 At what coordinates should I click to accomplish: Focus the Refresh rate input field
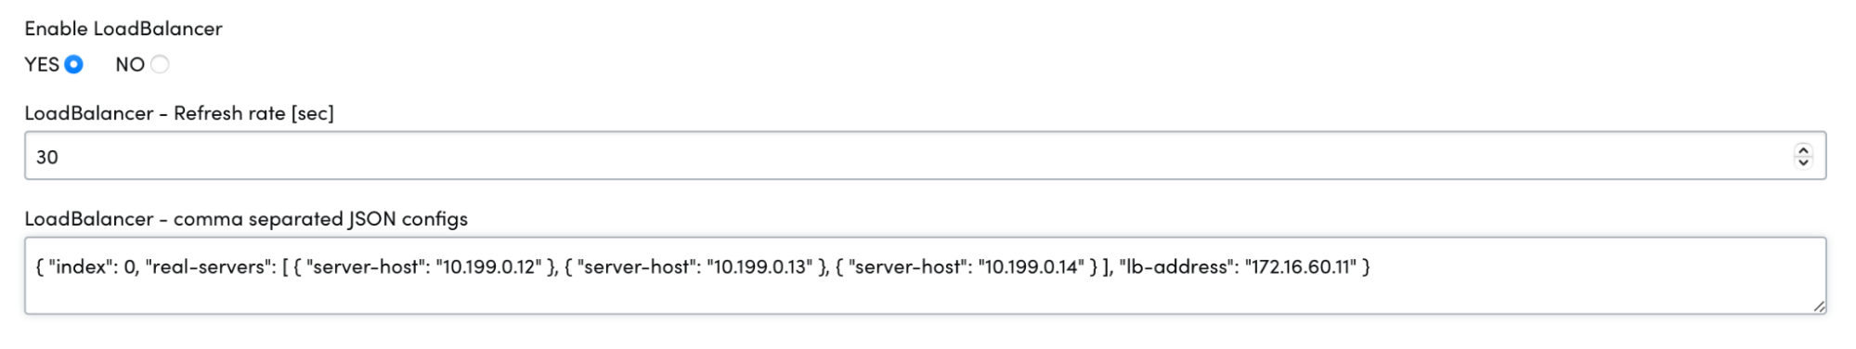click(925, 155)
